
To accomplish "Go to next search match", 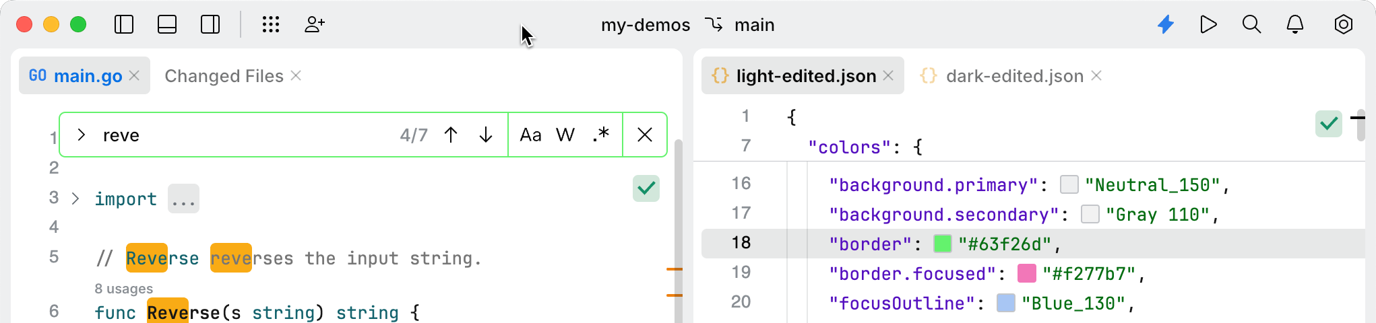I will coord(486,135).
